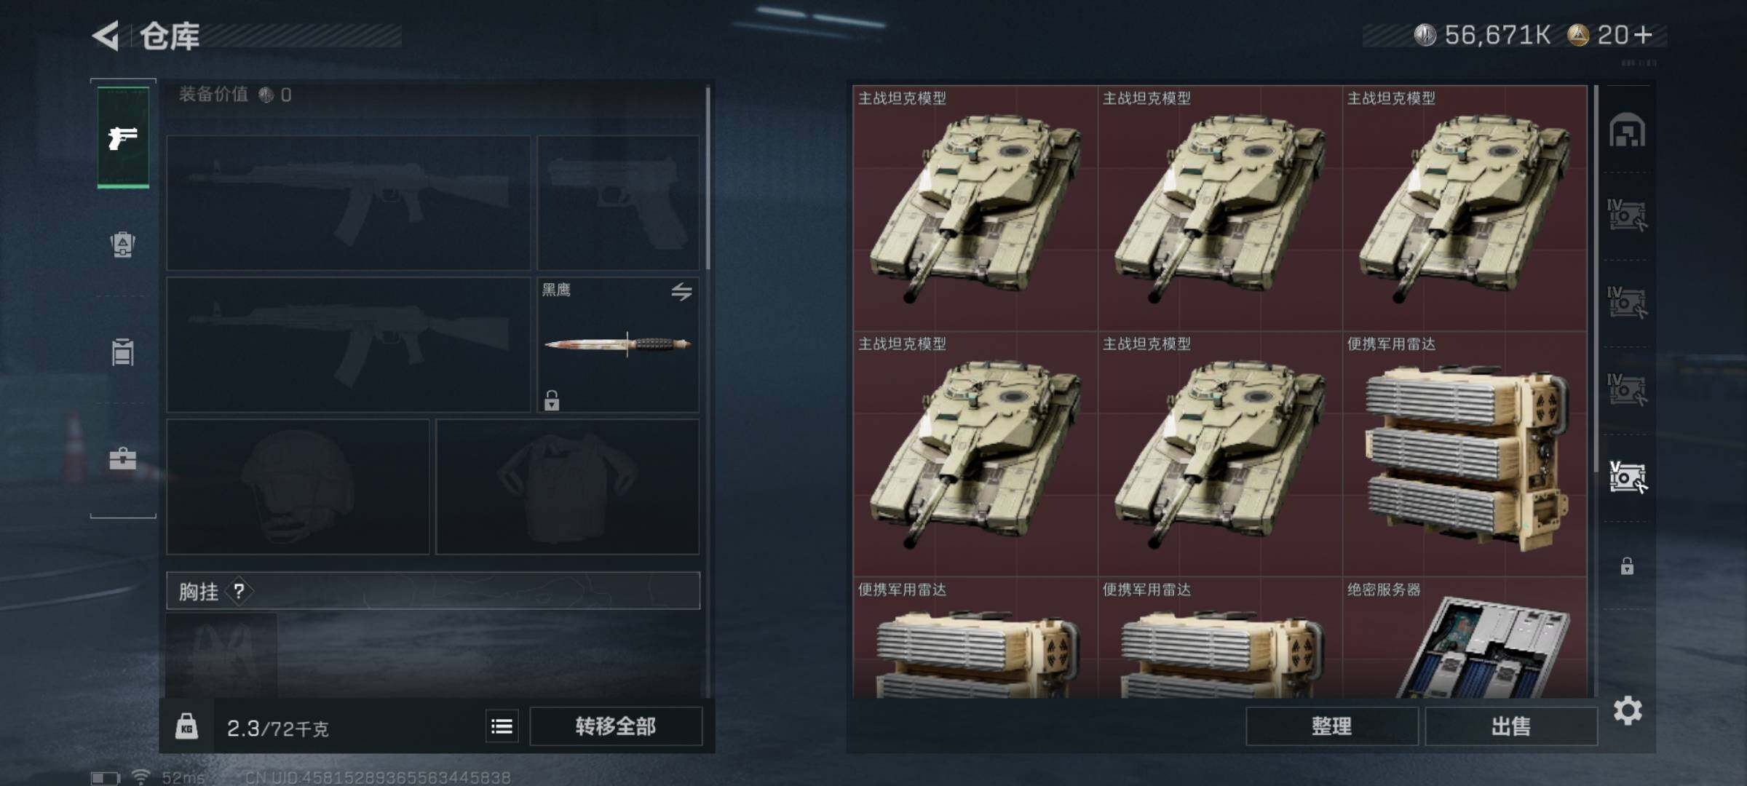
Task: Open the list view menu beside 转移全部
Action: (502, 726)
